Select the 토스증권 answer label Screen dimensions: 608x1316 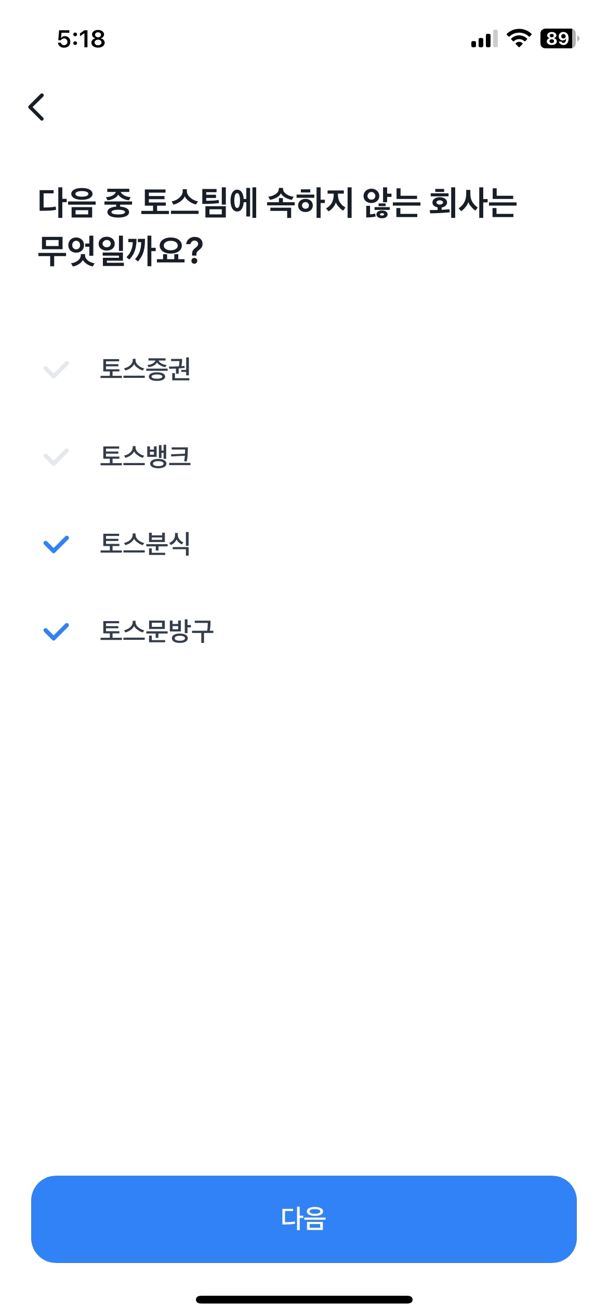(x=145, y=370)
